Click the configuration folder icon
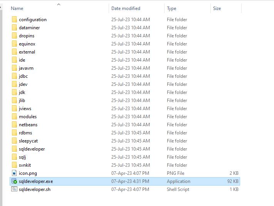 14,20
